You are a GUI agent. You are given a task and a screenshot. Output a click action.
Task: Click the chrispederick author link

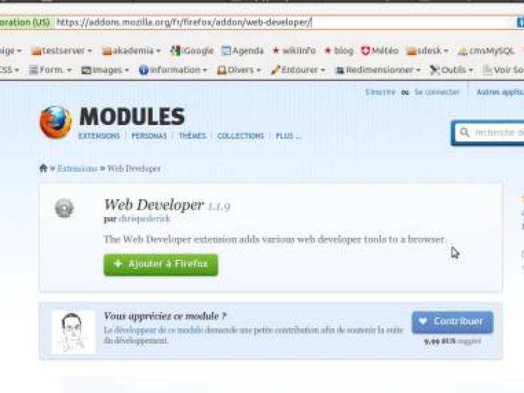144,219
